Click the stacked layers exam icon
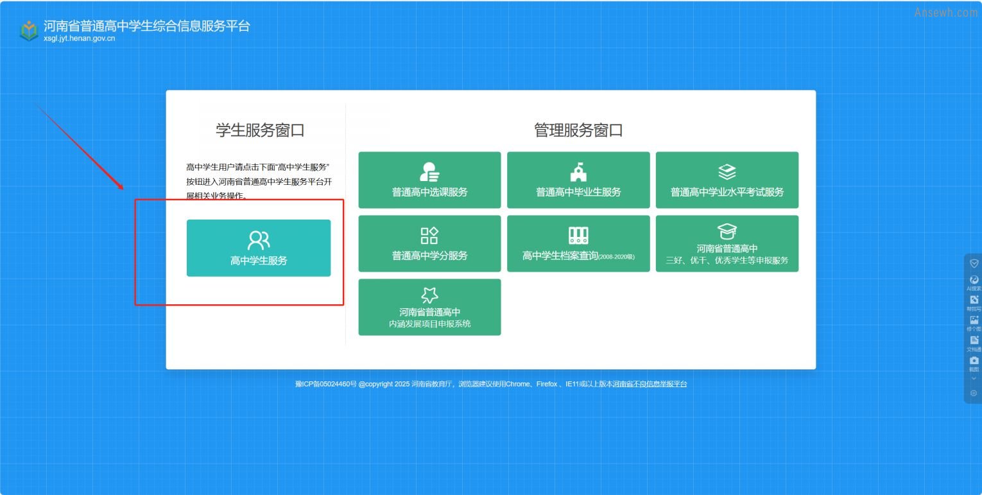982x495 pixels. tap(727, 171)
